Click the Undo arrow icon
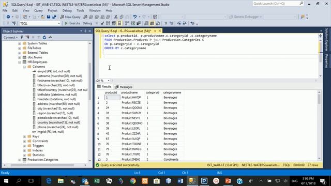Image resolution: width=331 pixels, height=186 pixels. coord(134,17)
